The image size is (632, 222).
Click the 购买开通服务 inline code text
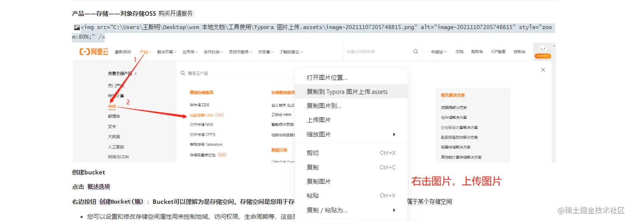pyautogui.click(x=176, y=13)
